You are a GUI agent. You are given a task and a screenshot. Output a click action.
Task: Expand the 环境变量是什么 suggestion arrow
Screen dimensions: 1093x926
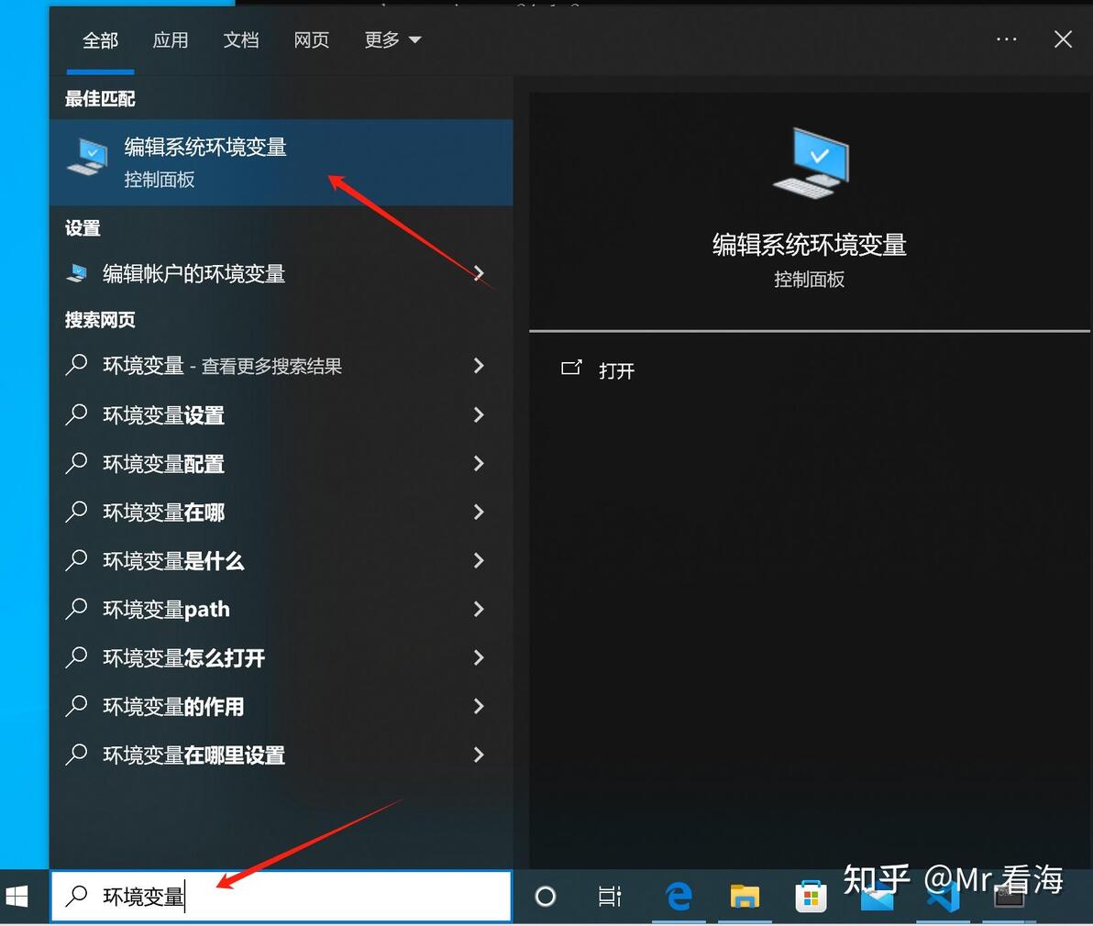[479, 560]
